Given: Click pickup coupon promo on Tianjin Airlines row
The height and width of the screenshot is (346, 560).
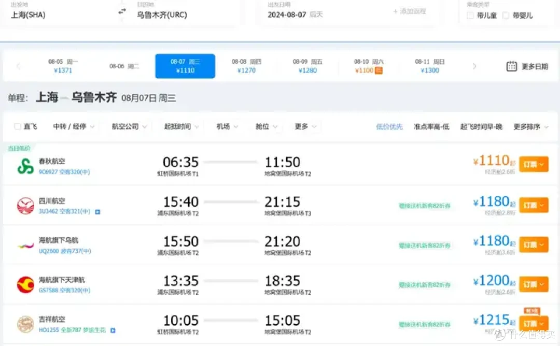Looking at the screenshot, I should [424, 285].
